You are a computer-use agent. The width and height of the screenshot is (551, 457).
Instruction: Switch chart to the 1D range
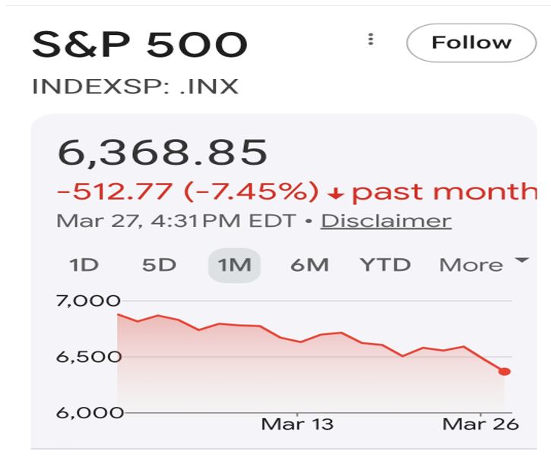tap(84, 265)
